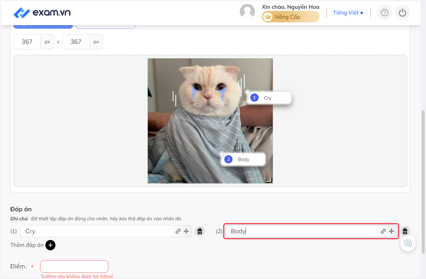Select label 2 Body on image
426x279 pixels.
(243, 159)
